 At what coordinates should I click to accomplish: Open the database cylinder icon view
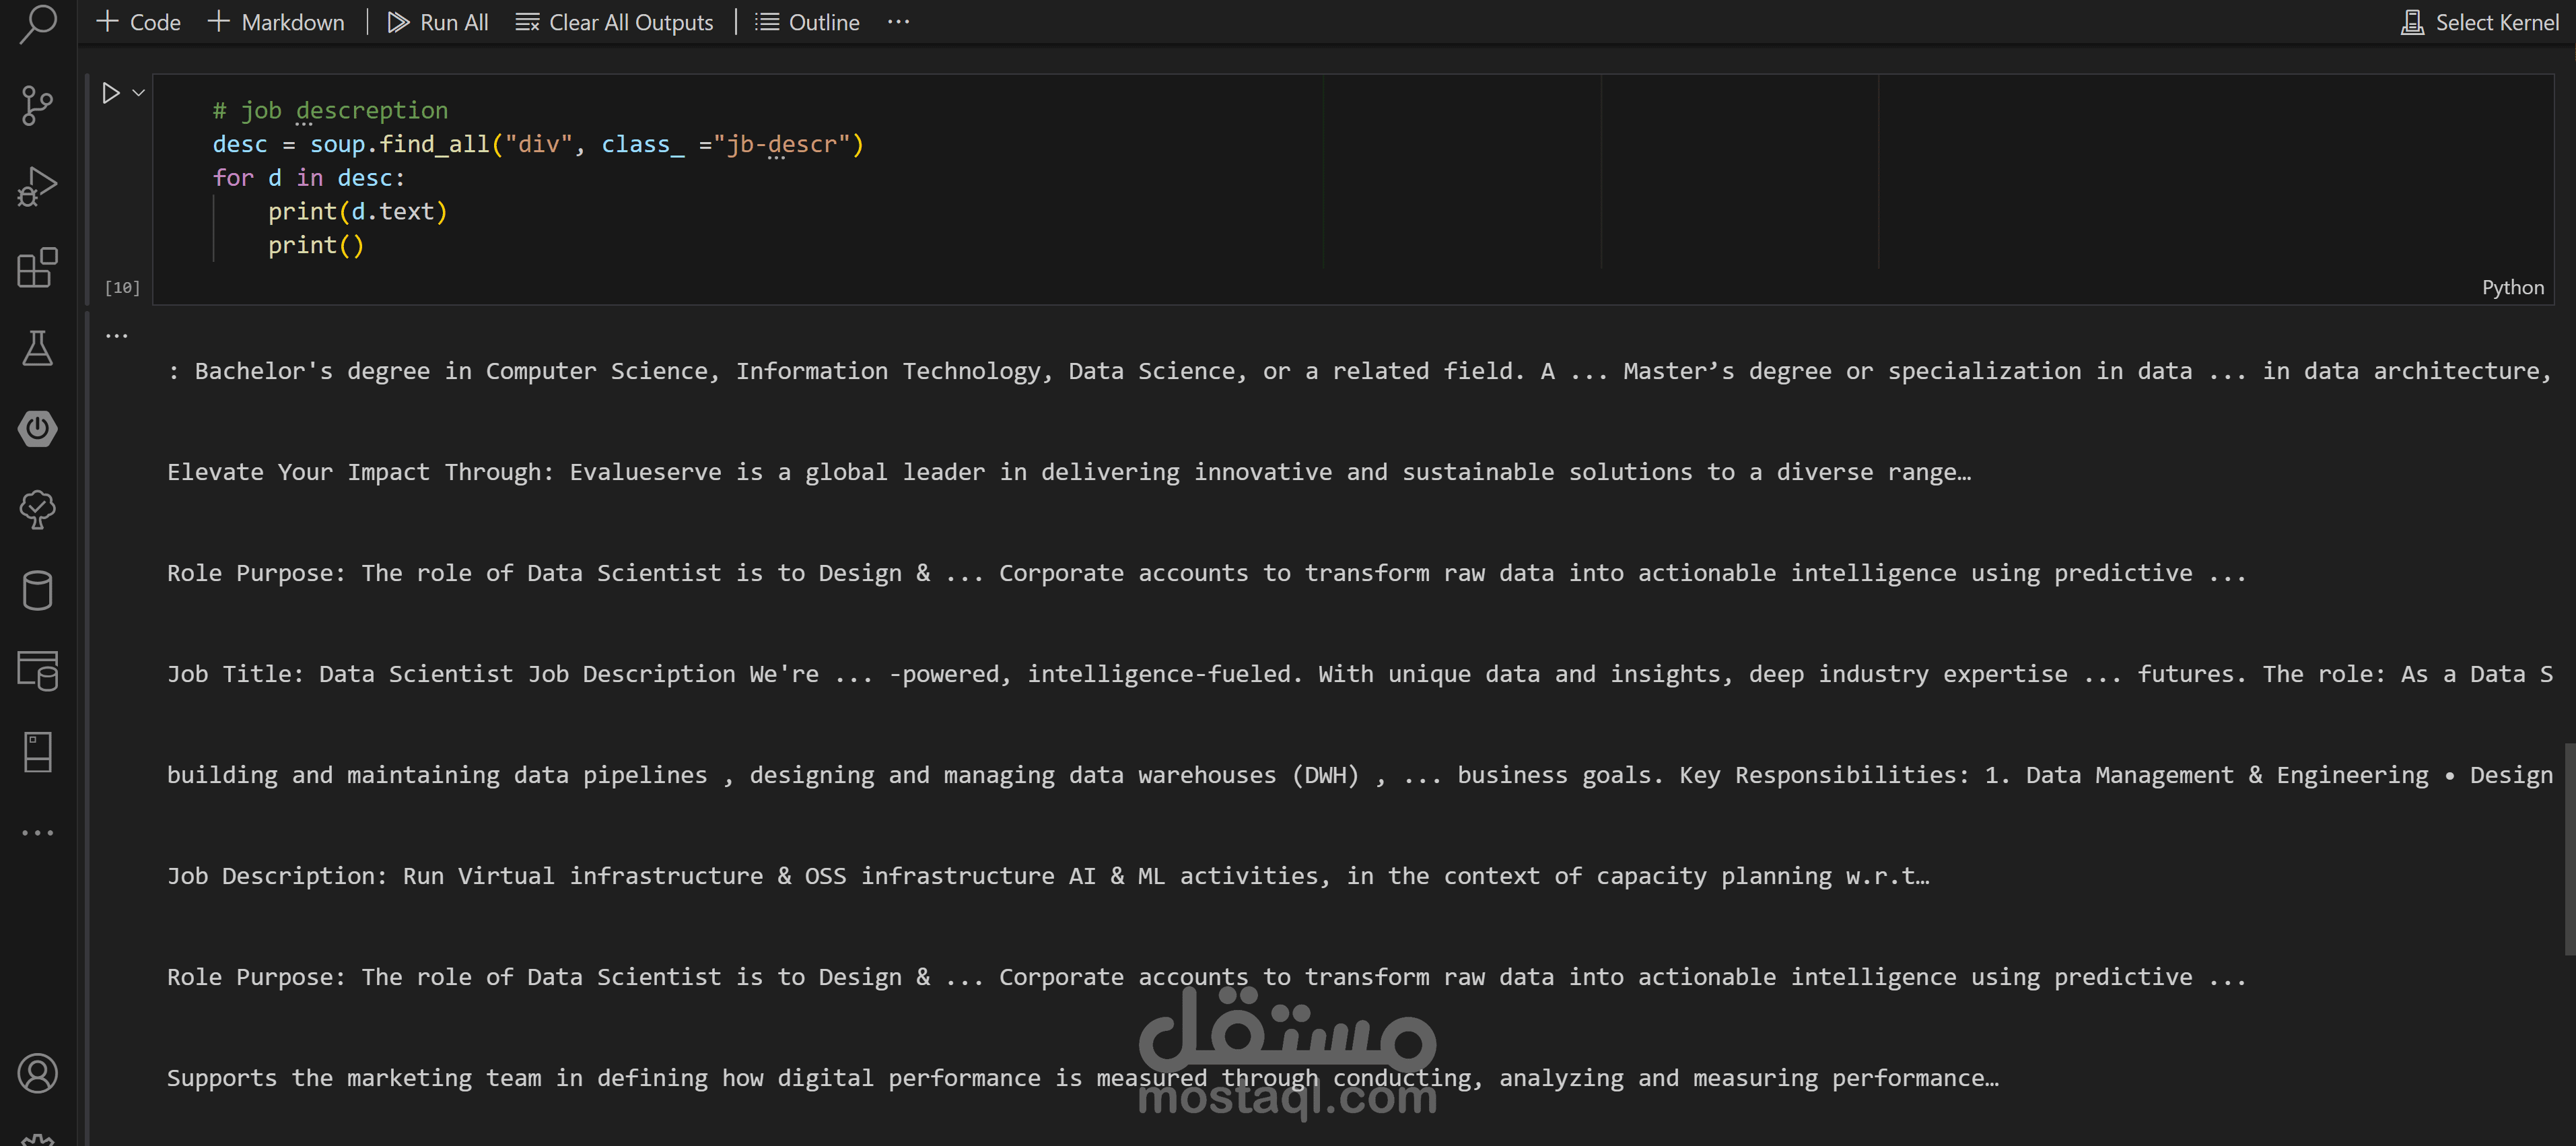[38, 590]
